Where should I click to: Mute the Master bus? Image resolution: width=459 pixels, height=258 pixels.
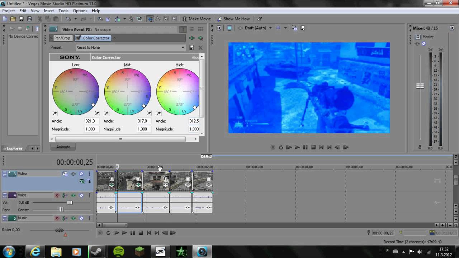click(423, 44)
